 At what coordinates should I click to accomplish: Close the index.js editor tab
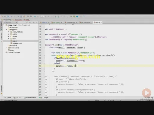[48, 22]
